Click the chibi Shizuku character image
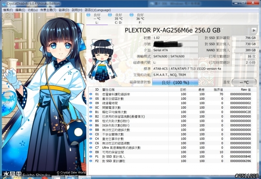The height and width of the screenshot is (179, 261). point(102,61)
